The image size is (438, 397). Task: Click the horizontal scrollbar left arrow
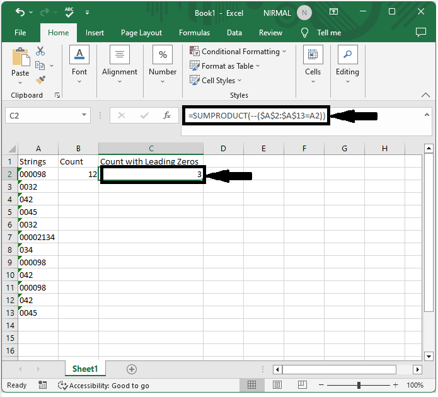277,369
